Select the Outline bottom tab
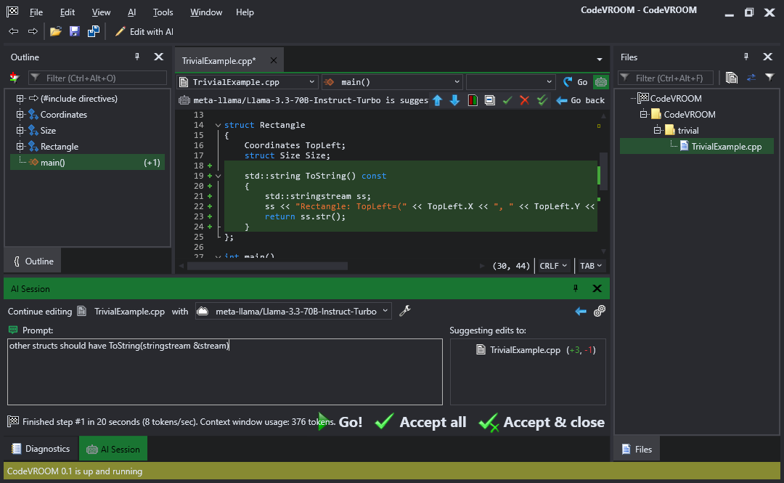 pos(33,261)
